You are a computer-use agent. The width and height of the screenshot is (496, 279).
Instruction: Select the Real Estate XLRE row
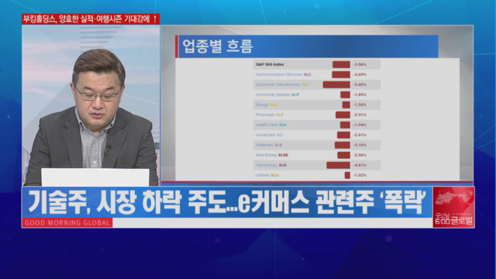click(317, 155)
